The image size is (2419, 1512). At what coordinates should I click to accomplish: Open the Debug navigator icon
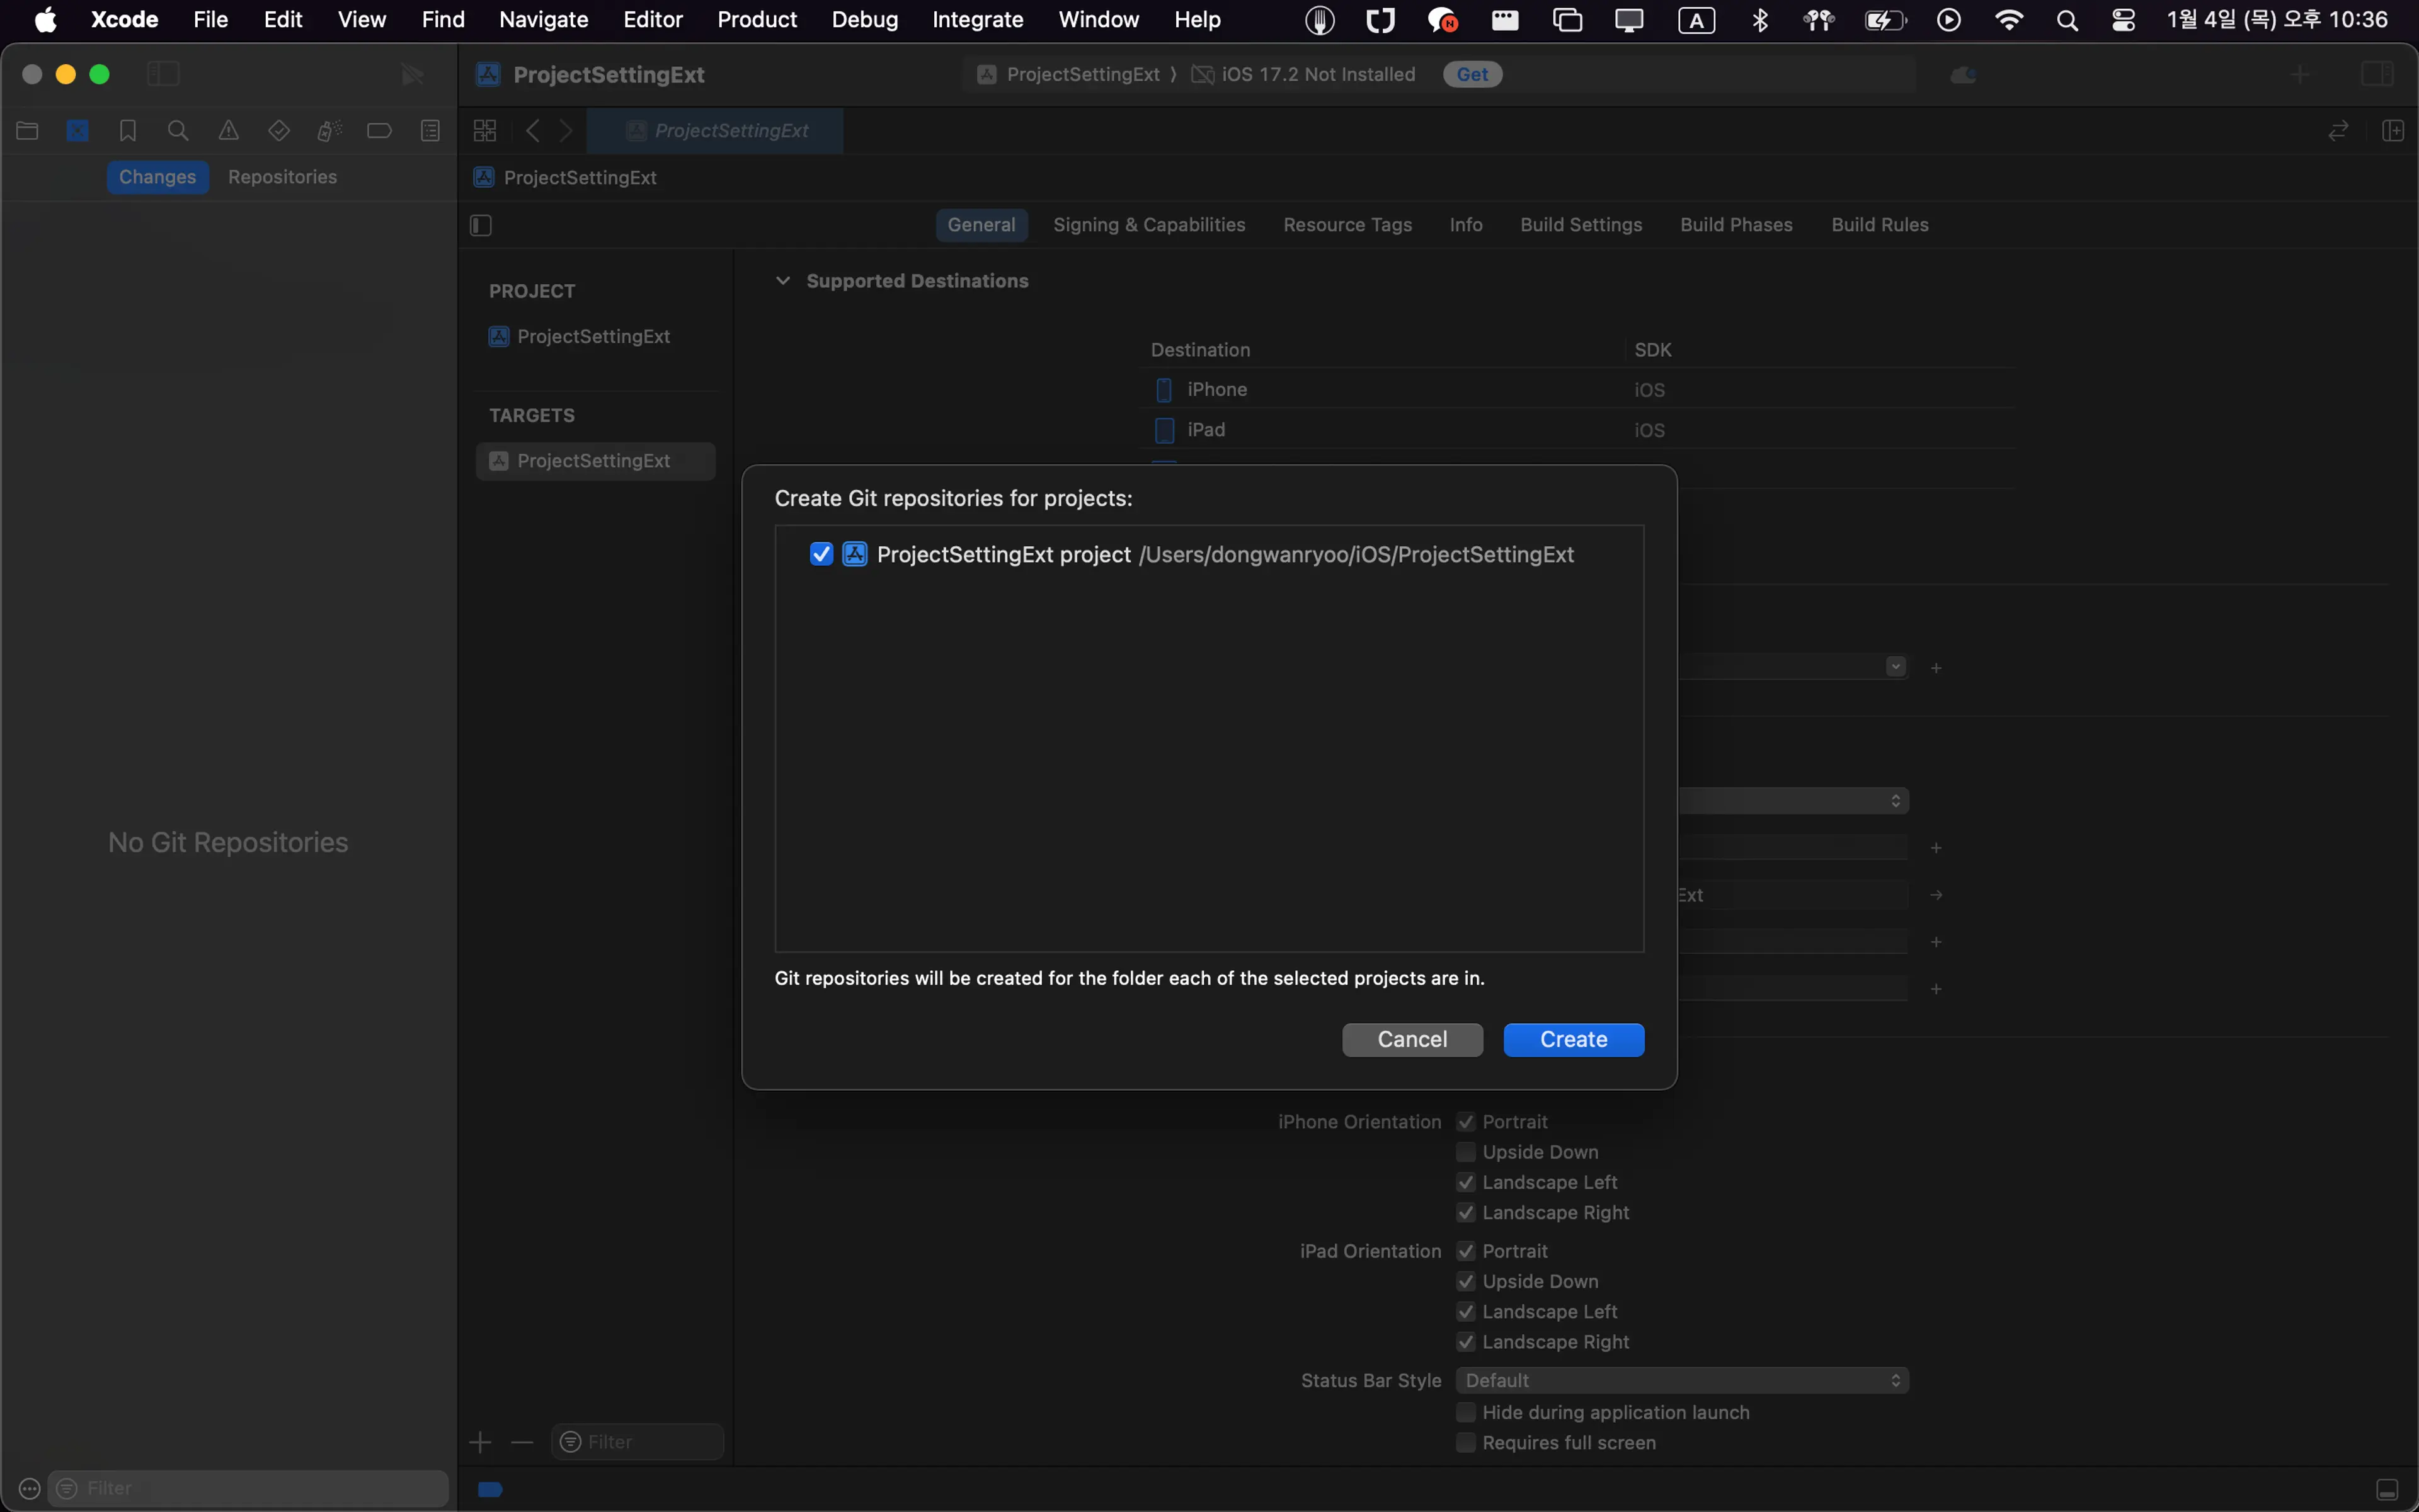[329, 131]
